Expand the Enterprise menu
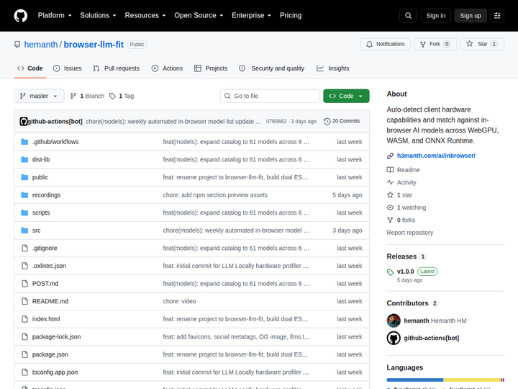 (x=251, y=16)
